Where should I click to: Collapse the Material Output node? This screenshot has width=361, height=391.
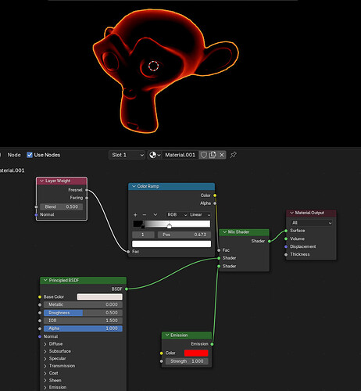(291, 213)
